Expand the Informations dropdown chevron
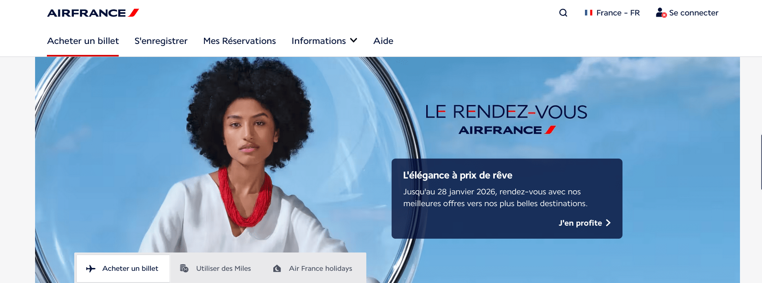 click(x=354, y=41)
